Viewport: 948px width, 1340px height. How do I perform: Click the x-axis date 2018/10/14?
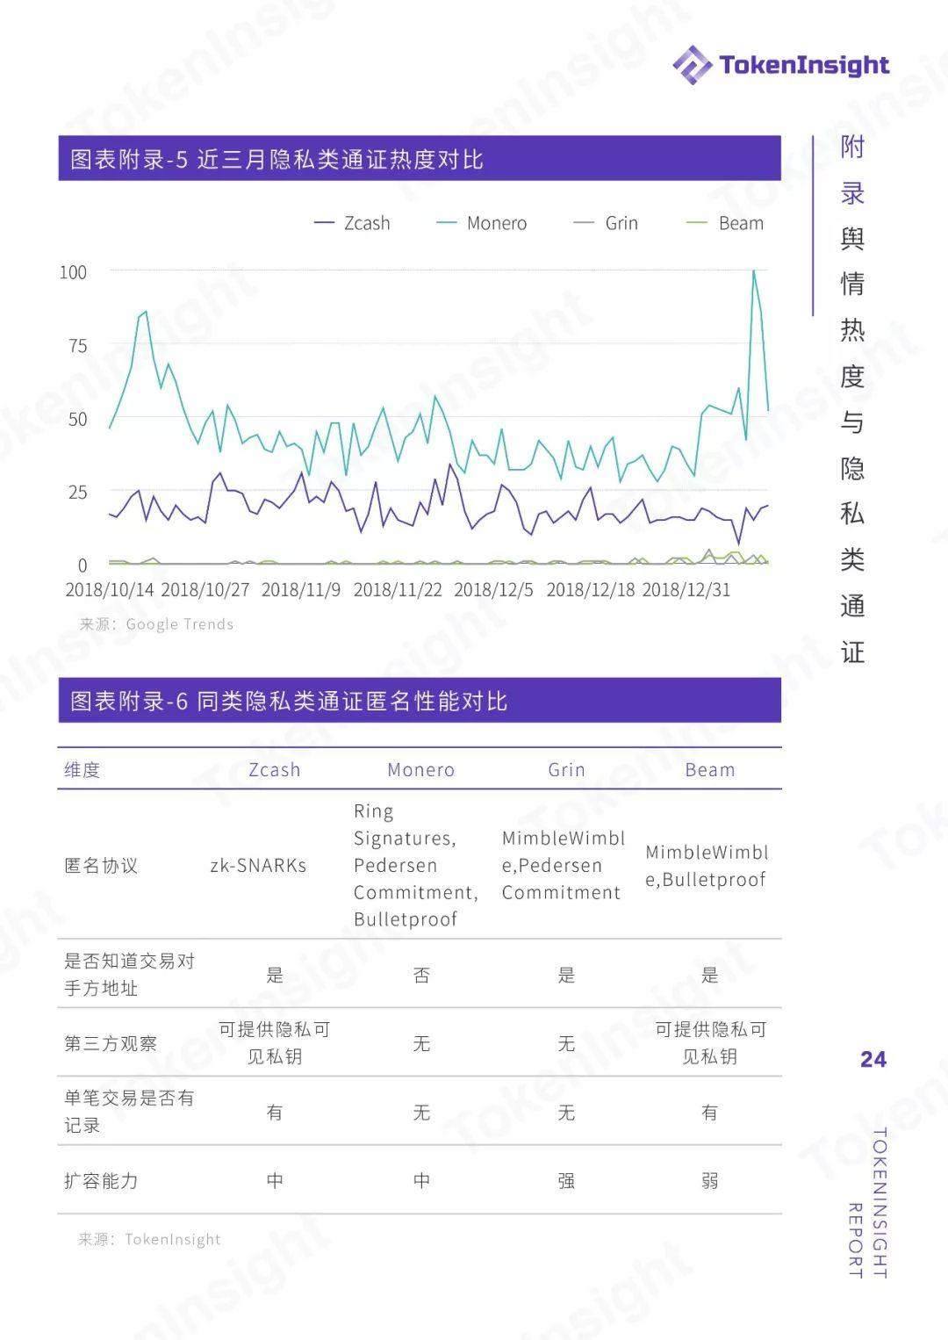click(x=111, y=589)
